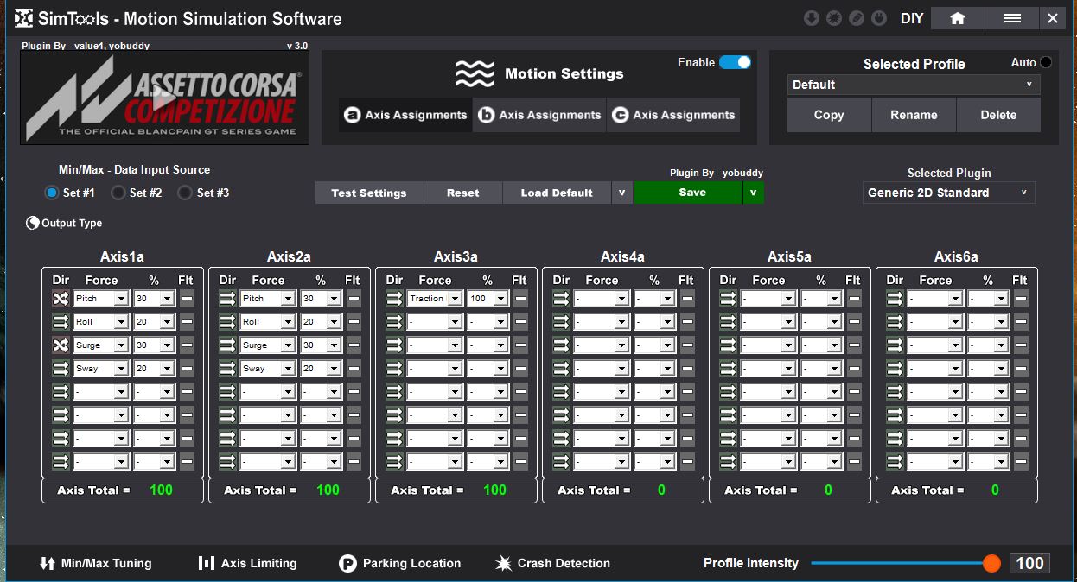
Task: Open filter button in Axis6a first row
Action: pos(1021,298)
